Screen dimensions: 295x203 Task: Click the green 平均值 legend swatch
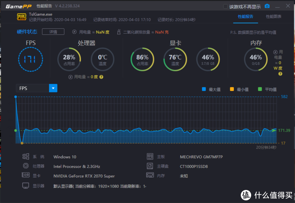260,89
